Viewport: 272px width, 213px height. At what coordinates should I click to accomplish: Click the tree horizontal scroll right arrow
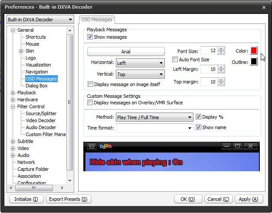click(62, 188)
